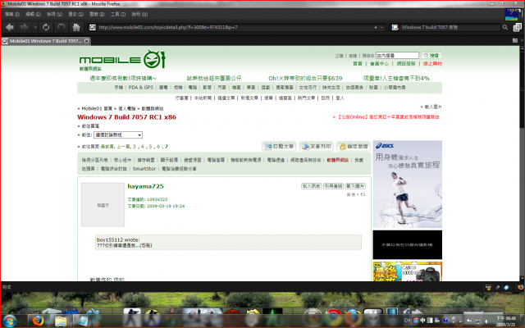This screenshot has height=328, width=525.
Task: Click the forward arrow in Firefox toolbar
Action: tap(24, 27)
